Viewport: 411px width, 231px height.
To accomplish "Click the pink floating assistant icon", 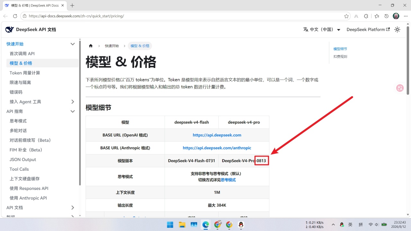I will tap(400, 88).
